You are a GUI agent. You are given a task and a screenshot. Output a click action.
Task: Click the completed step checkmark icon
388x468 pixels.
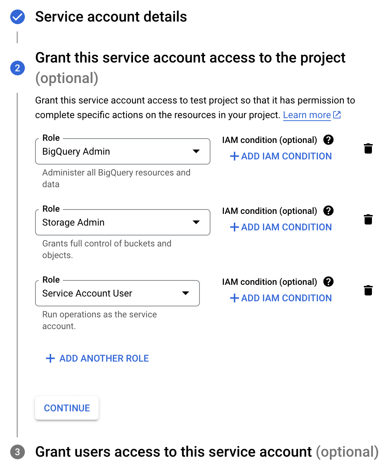pos(18,17)
